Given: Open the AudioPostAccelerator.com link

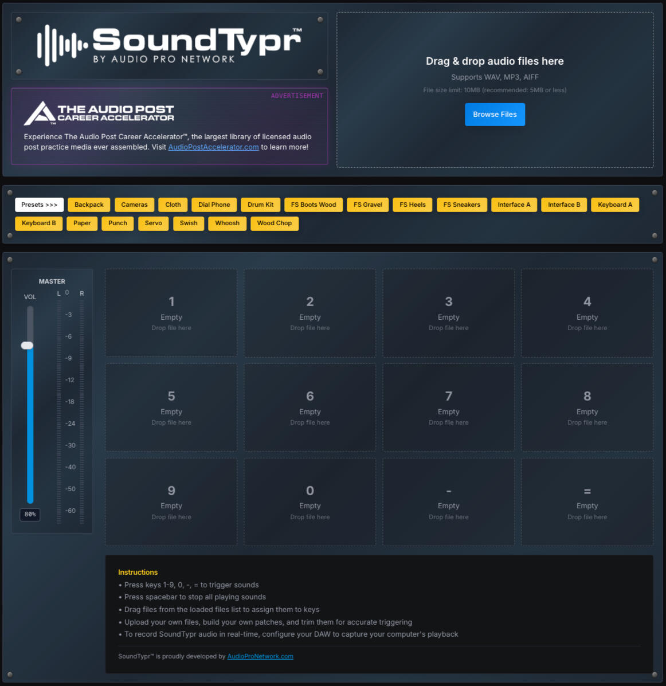Looking at the screenshot, I should click(x=213, y=147).
